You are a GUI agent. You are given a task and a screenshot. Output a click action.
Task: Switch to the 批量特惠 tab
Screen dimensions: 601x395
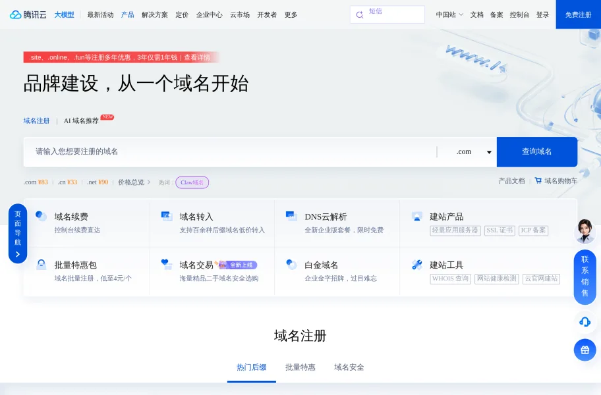[x=300, y=367]
